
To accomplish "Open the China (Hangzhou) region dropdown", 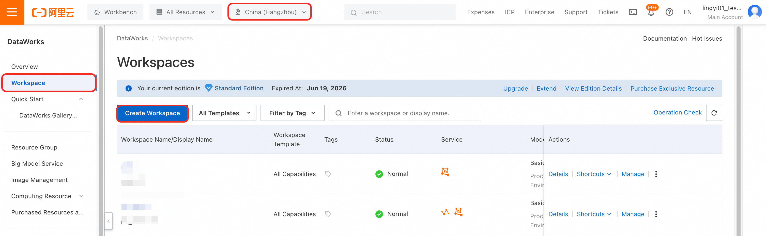I will (270, 12).
